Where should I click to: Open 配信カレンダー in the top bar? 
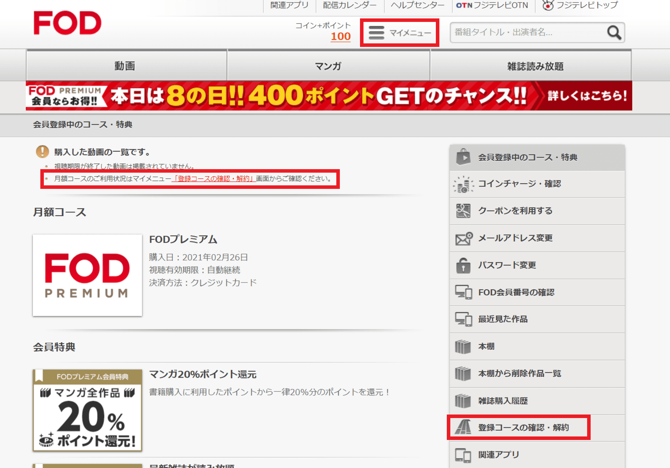[349, 5]
